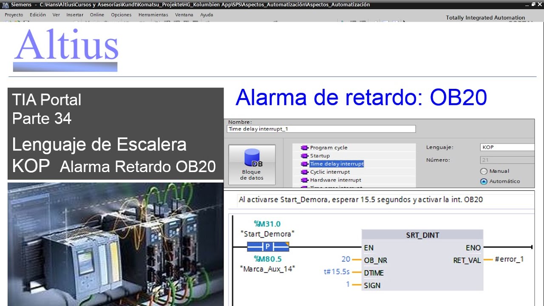The width and height of the screenshot is (544, 306).
Task: Click the EN input pin label
Action: [369, 248]
